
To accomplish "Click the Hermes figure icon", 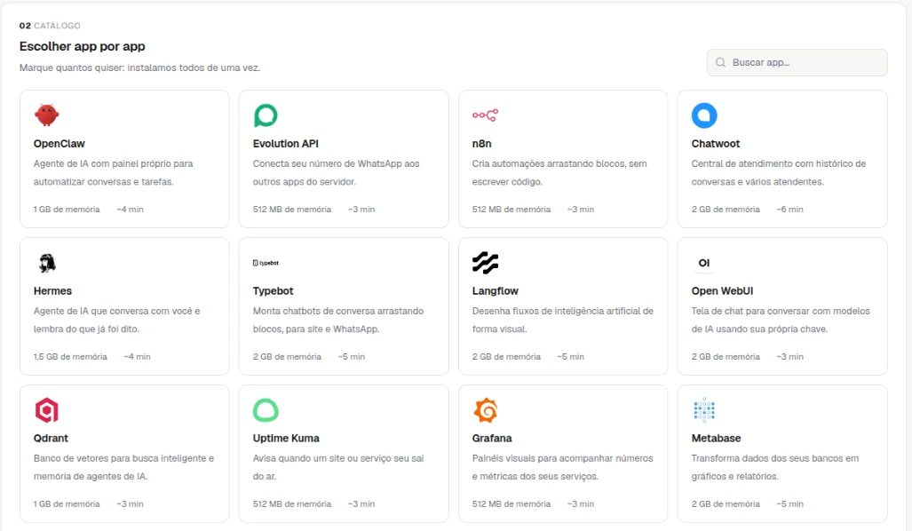I will [x=47, y=263].
